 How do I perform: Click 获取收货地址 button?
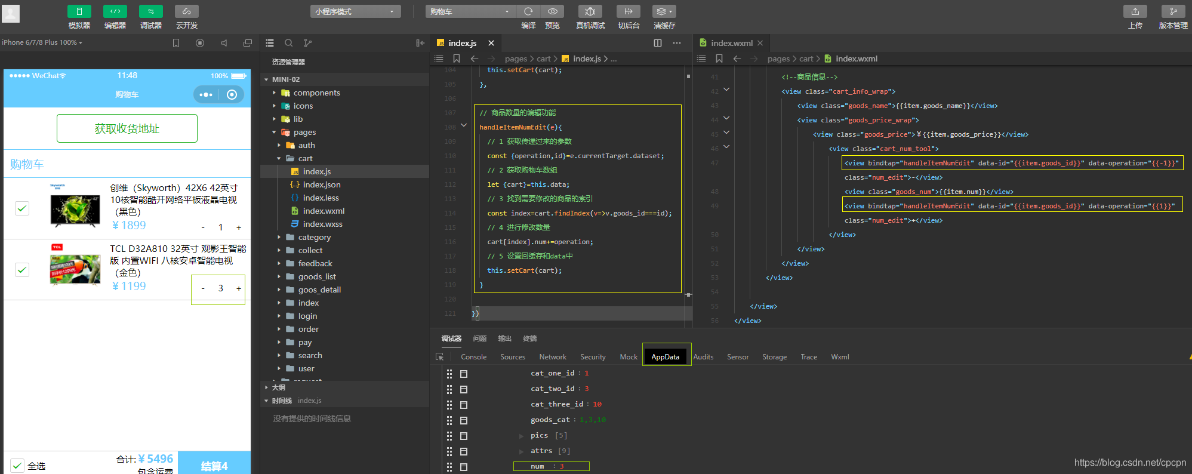(127, 128)
